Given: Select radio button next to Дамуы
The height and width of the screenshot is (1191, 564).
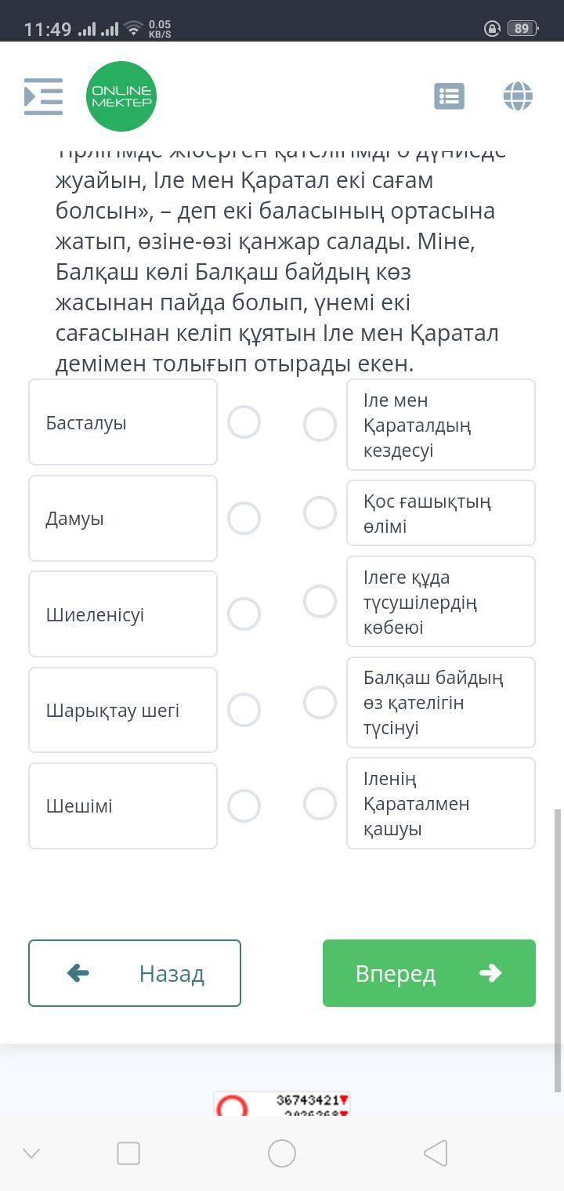Looking at the screenshot, I should click(x=244, y=518).
